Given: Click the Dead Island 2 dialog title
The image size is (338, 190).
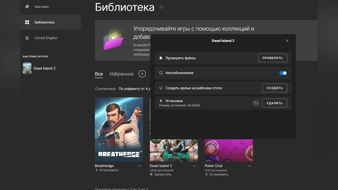Looking at the screenshot, I should click(223, 41).
